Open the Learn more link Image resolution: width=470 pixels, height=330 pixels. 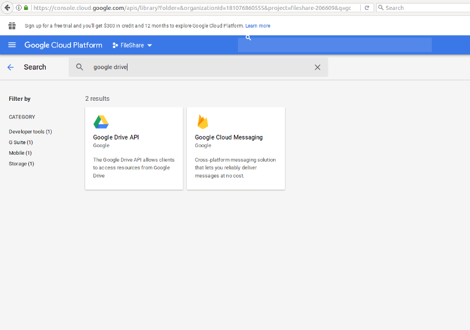coord(258,26)
